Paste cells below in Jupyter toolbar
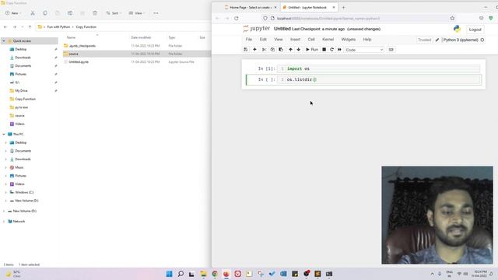The image size is (498, 280). pyautogui.click(x=281, y=50)
